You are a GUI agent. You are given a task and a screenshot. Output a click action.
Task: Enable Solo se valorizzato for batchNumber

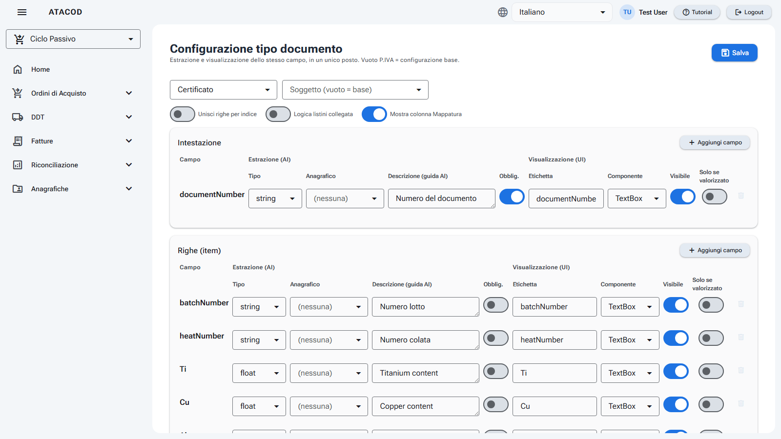[711, 305]
